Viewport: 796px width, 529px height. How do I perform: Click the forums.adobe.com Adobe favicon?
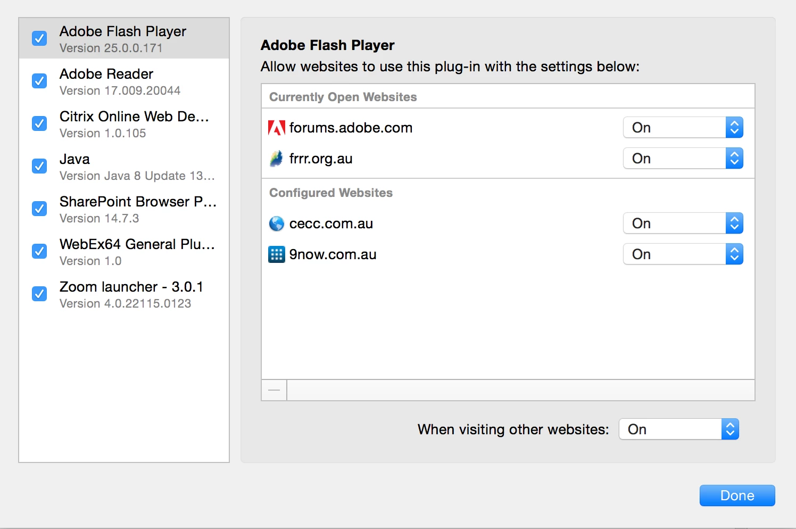pyautogui.click(x=277, y=128)
